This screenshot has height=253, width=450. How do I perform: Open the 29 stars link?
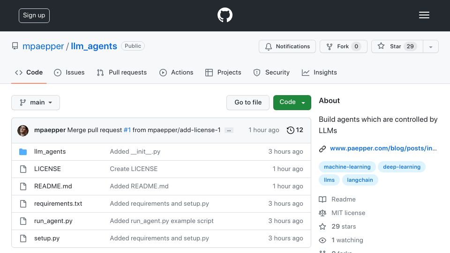[x=344, y=227]
